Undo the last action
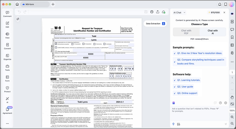This screenshot has height=129, width=236. (x=19, y=12)
